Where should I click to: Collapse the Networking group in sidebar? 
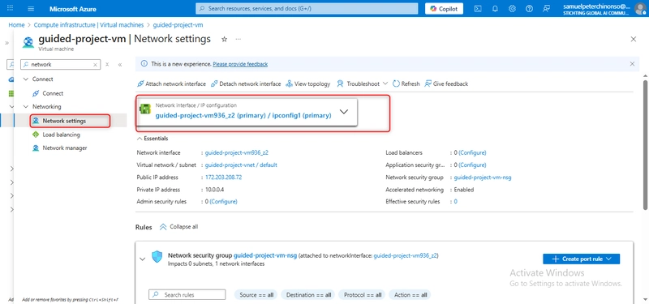click(x=26, y=107)
